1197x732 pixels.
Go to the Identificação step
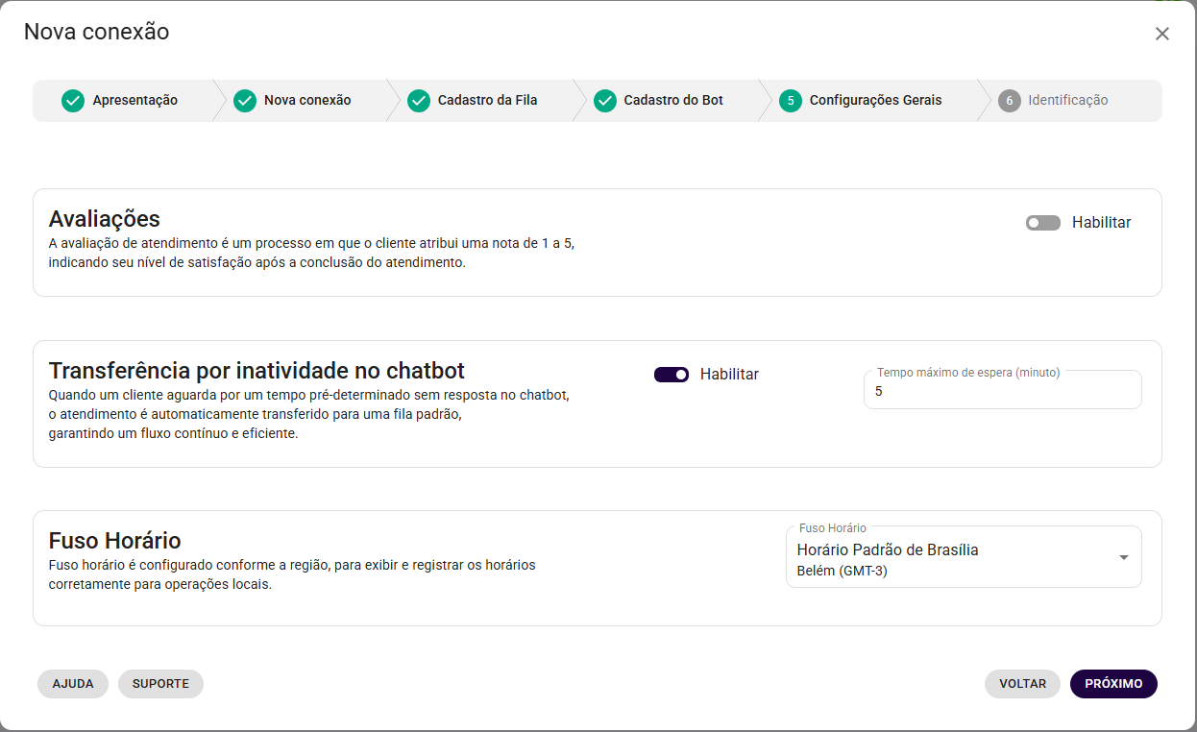[1067, 101]
